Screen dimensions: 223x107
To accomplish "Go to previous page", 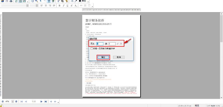I will coord(26,102).
